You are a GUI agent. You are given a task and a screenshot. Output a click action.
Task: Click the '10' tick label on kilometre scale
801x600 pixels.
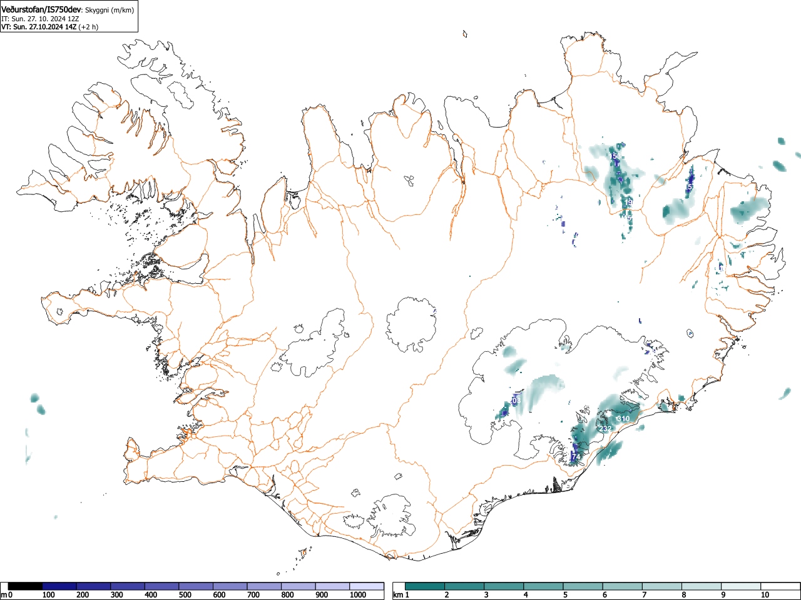point(765,595)
